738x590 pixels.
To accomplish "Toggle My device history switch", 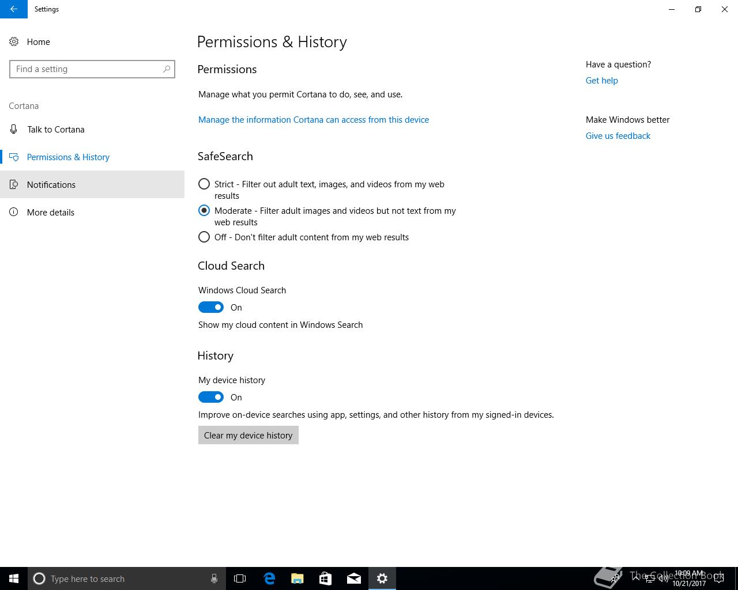I will (x=211, y=398).
